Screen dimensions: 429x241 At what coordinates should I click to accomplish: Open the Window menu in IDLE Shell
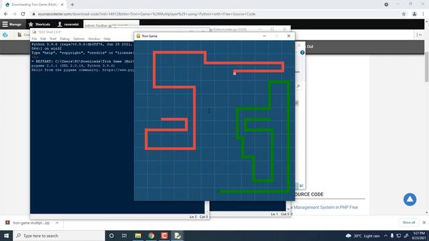[x=94, y=39]
